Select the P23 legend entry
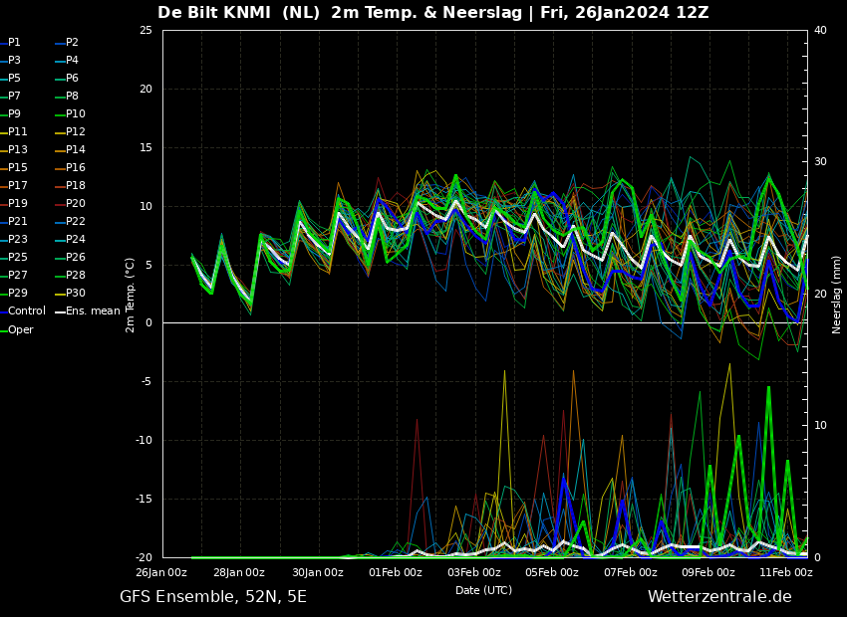847x617 pixels. click(15, 240)
